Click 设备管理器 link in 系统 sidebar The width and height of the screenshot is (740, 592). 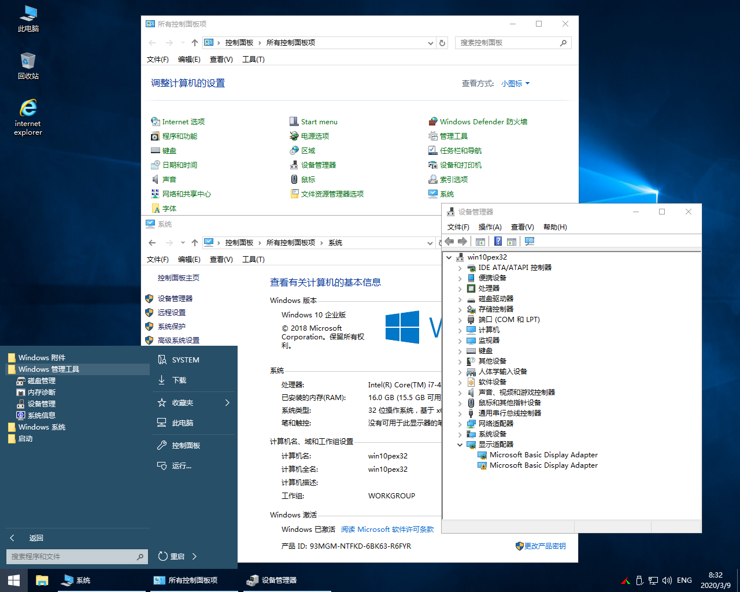pos(175,298)
